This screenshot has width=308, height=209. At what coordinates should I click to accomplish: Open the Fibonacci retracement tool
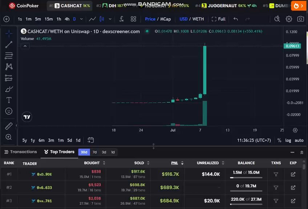tap(9, 56)
